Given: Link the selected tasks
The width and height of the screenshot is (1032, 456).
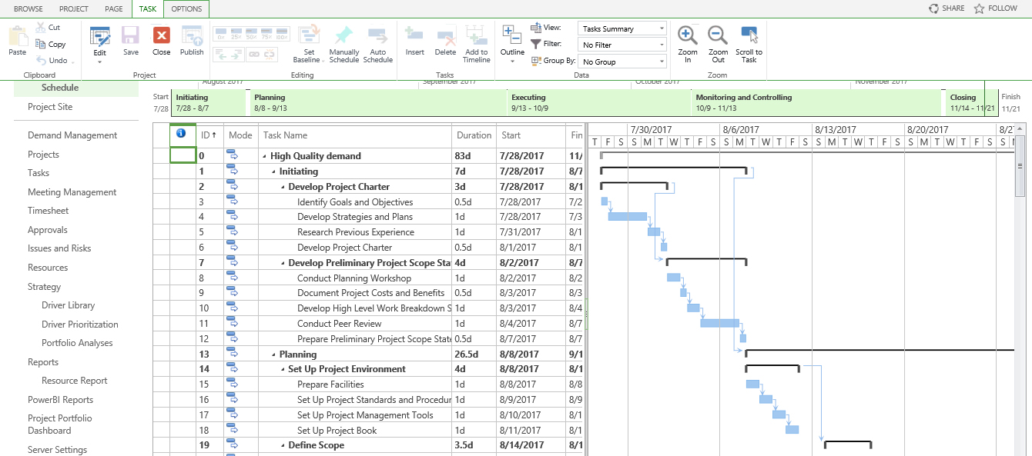Looking at the screenshot, I should pyautogui.click(x=254, y=55).
